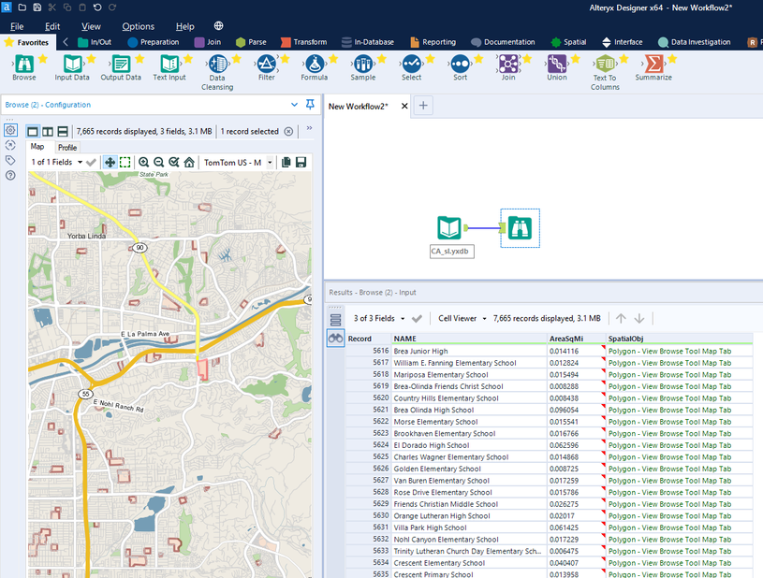Viewport: 763px width, 578px height.
Task: Click the zoom in magnifier icon
Action: (x=144, y=163)
